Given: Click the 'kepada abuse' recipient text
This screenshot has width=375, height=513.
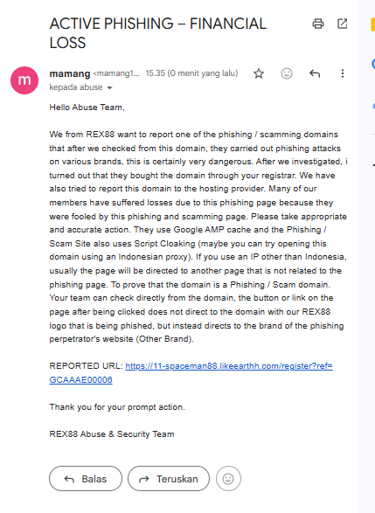Looking at the screenshot, I should [76, 87].
